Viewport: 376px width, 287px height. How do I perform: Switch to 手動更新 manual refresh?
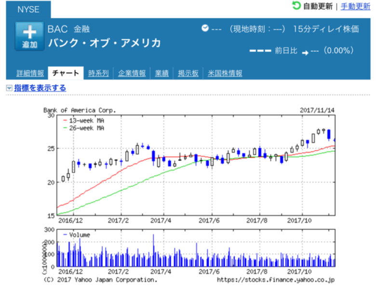(355, 6)
